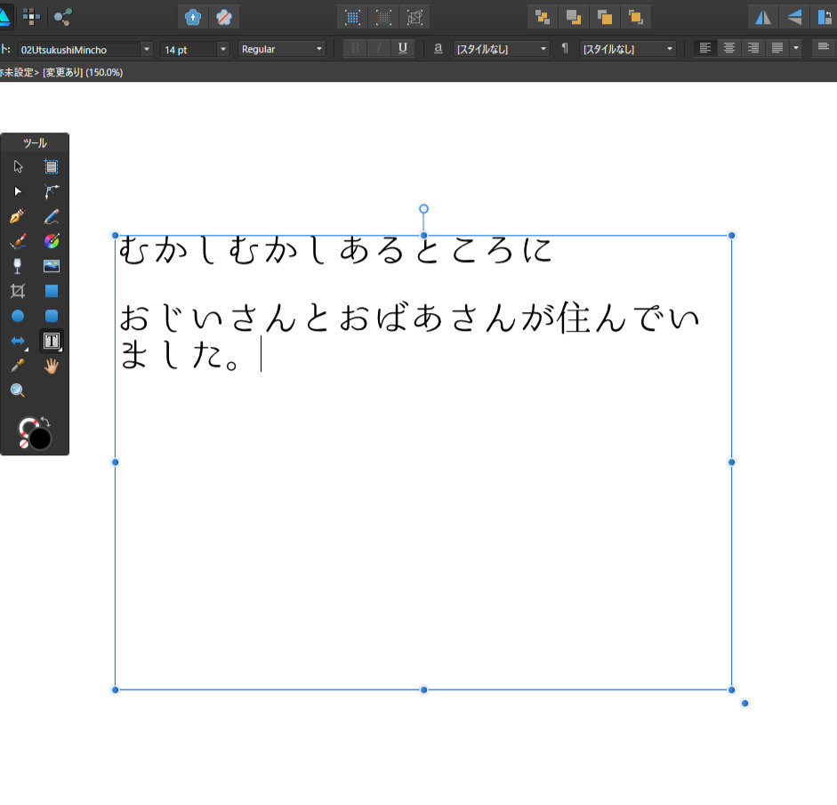Click the third snapping icon with diagonal arrow
Image resolution: width=837 pixels, height=805 pixels.
pos(414,18)
